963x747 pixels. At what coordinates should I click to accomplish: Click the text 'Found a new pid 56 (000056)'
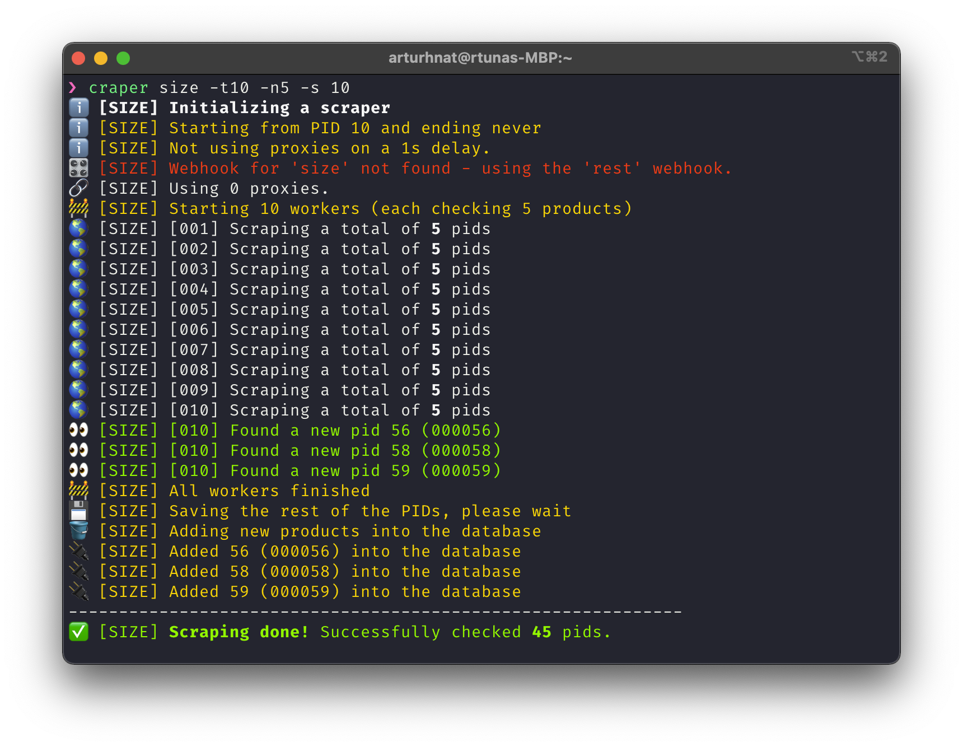point(366,431)
